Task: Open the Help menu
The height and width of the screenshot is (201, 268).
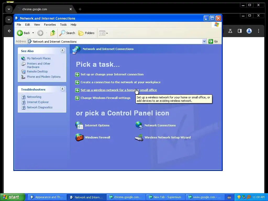Action: (74, 25)
